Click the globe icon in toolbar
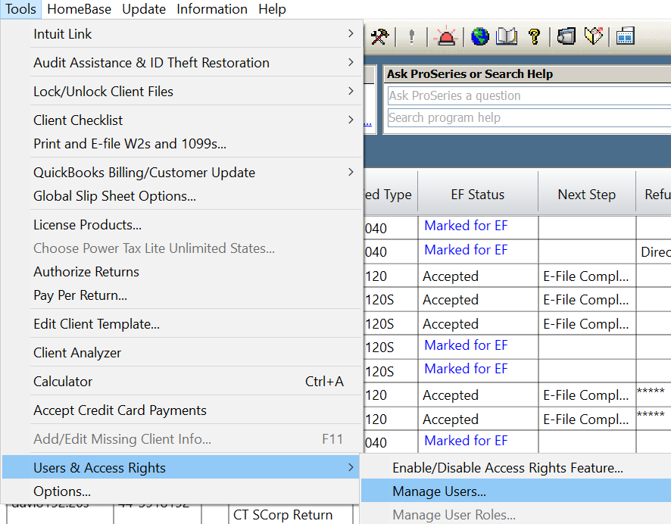This screenshot has height=524, width=671. (x=480, y=36)
